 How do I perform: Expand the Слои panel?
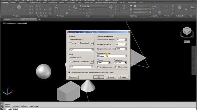[x=89, y=16]
